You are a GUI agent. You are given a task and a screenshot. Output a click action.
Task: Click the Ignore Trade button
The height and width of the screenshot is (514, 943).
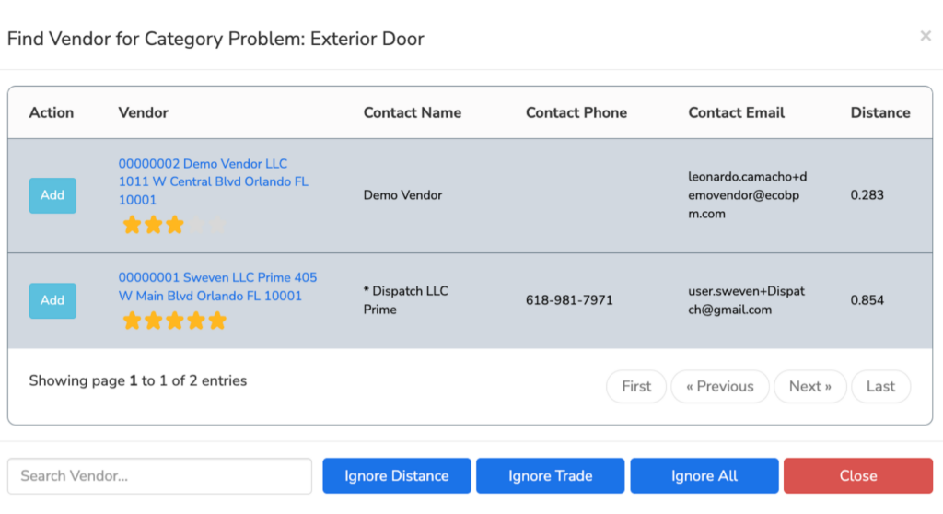click(551, 476)
